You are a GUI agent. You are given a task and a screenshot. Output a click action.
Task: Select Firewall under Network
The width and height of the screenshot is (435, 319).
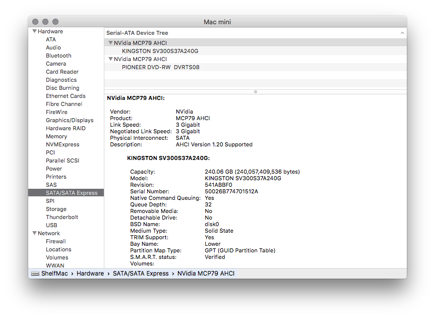[x=56, y=241]
